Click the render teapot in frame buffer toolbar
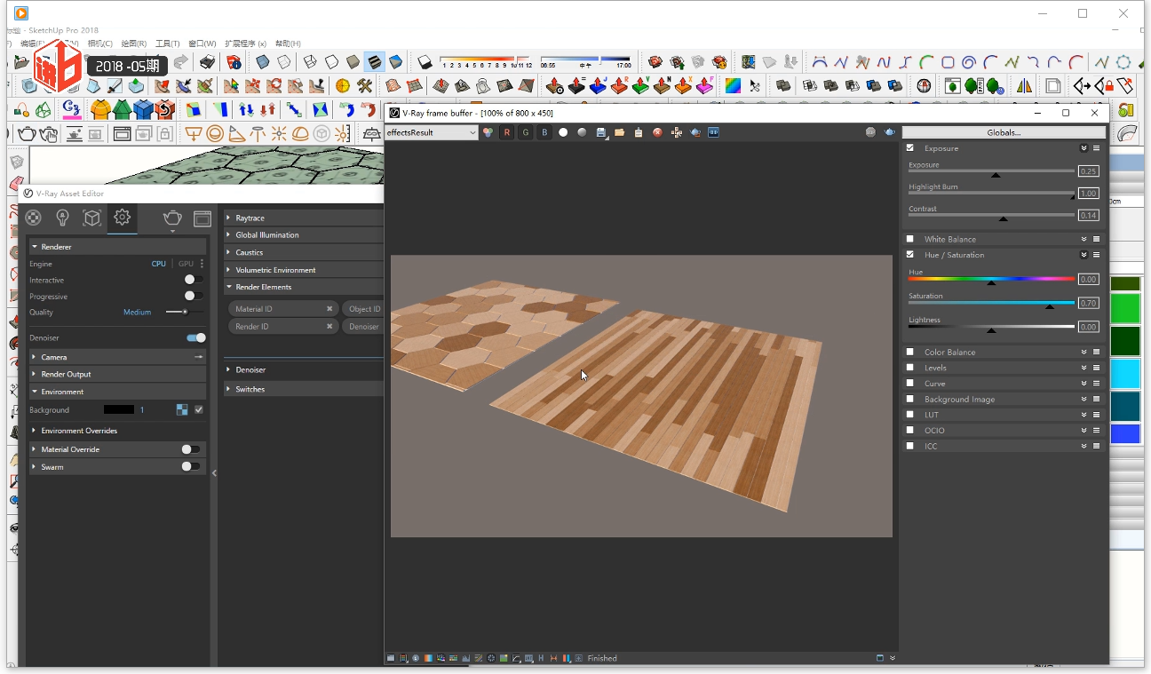1151x674 pixels. point(695,132)
